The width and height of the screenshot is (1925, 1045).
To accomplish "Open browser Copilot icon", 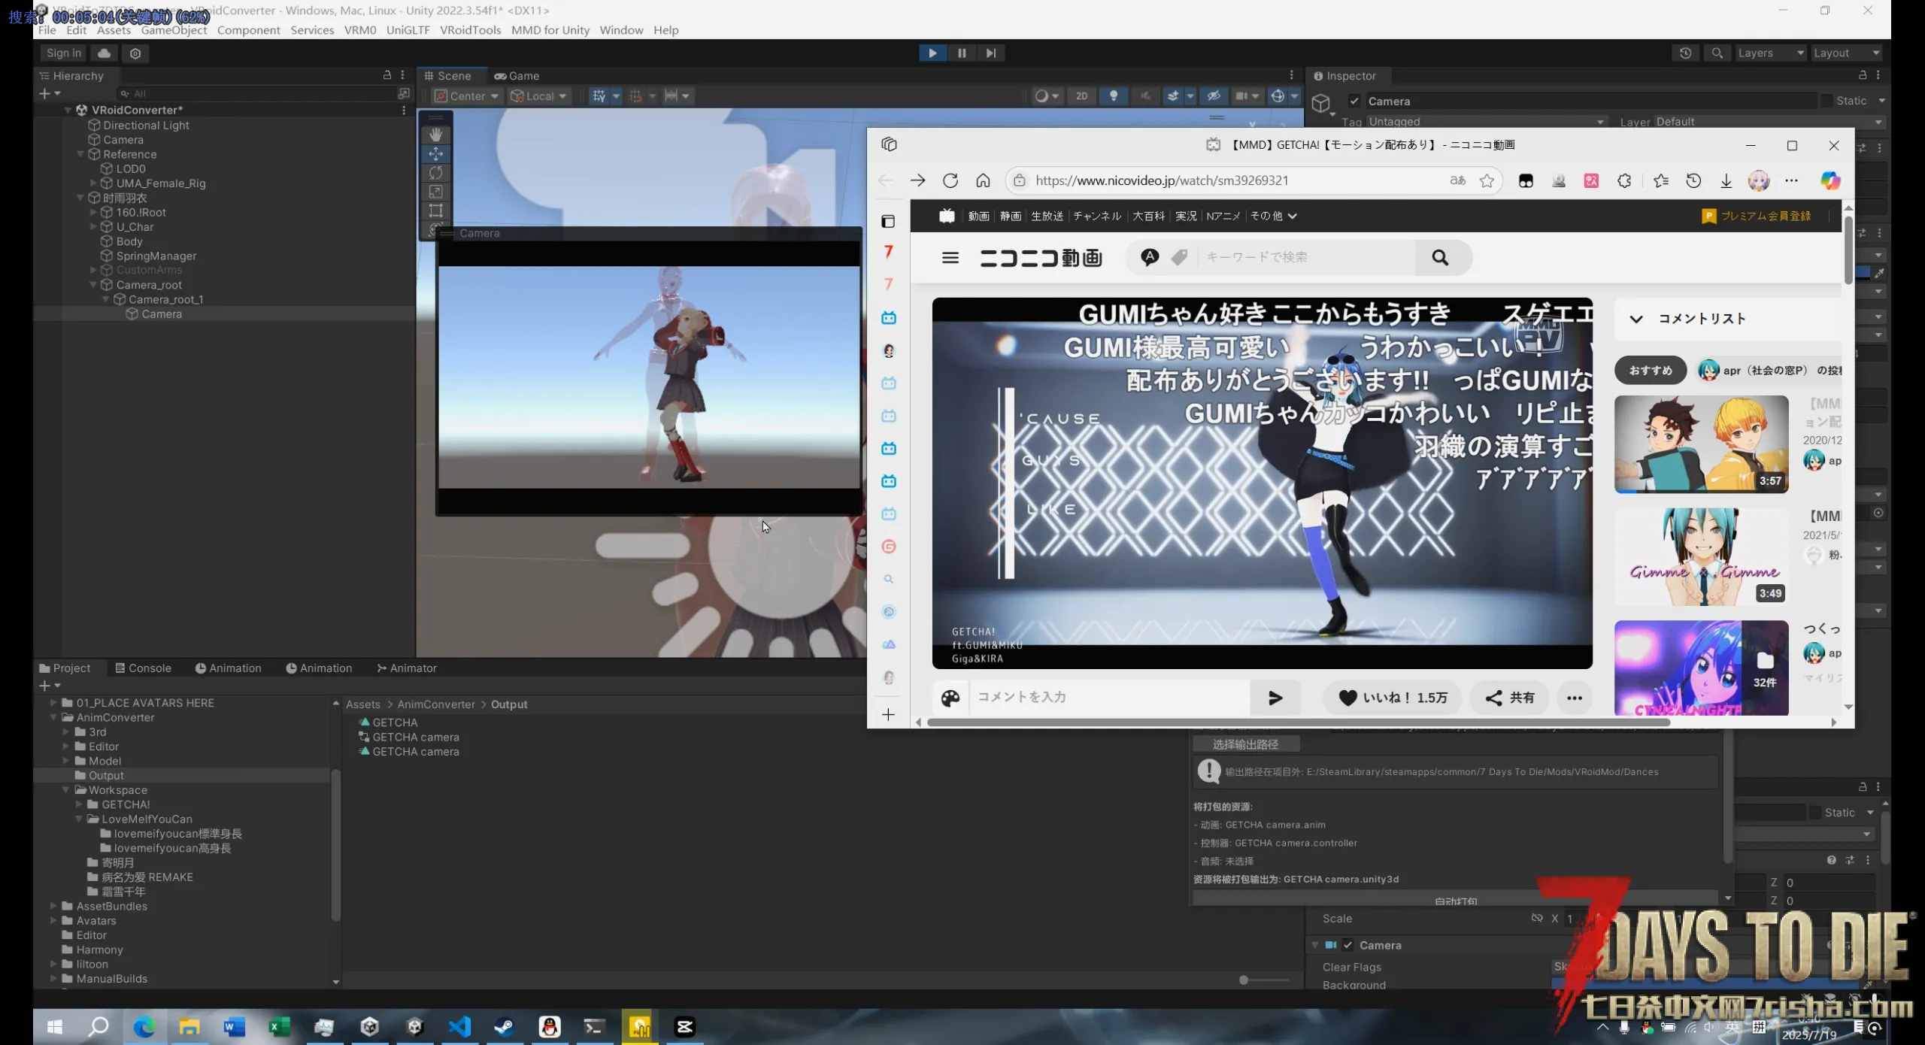I will (x=1830, y=180).
